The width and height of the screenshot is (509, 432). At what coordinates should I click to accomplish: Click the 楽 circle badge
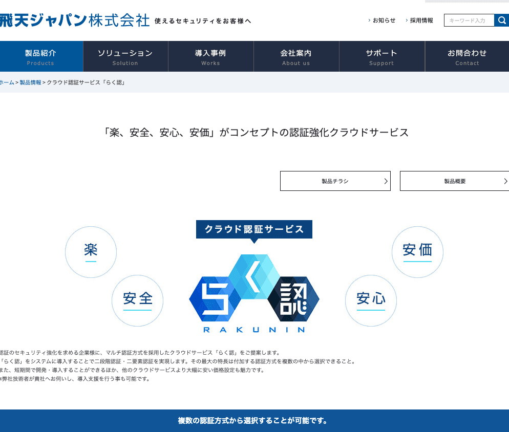pyautogui.click(x=91, y=252)
